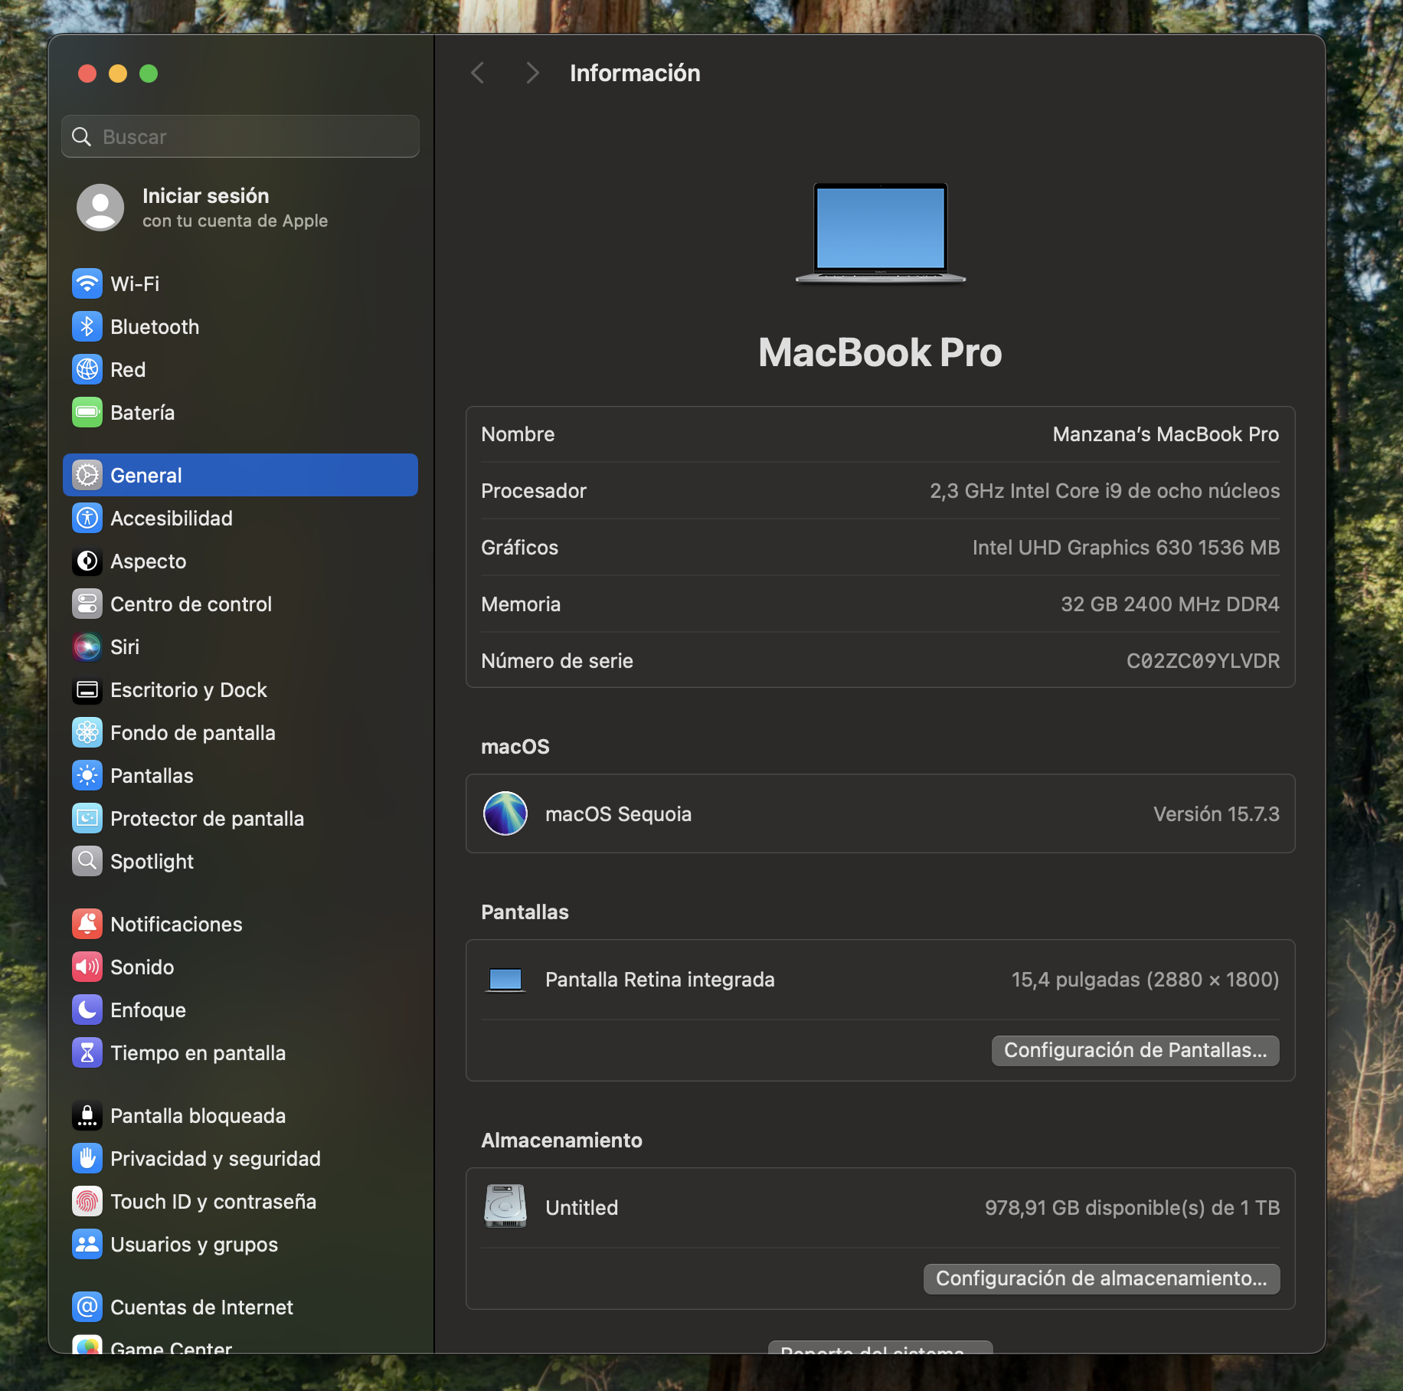Click the Siri icon in sidebar

coord(87,647)
